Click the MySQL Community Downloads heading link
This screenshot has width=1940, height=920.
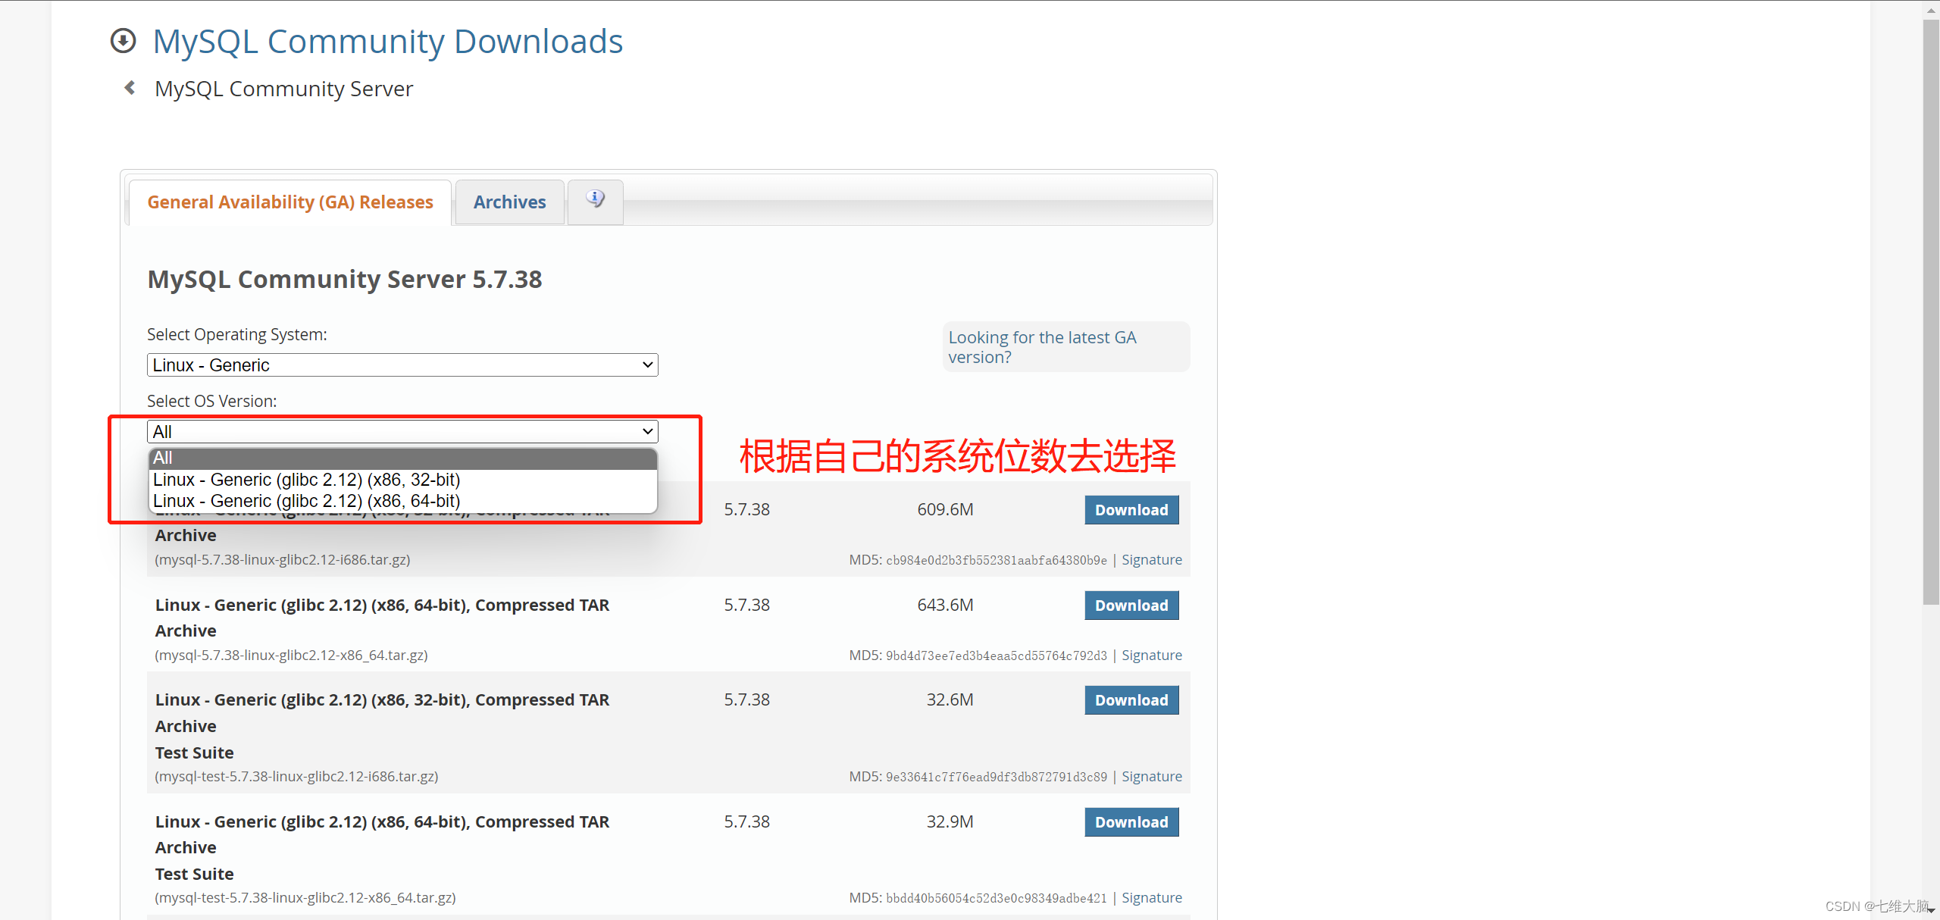pyautogui.click(x=387, y=41)
